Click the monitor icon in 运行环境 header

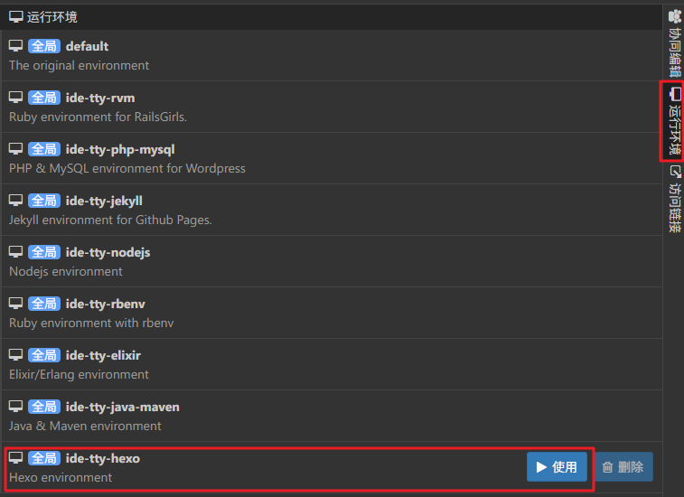tap(16, 17)
